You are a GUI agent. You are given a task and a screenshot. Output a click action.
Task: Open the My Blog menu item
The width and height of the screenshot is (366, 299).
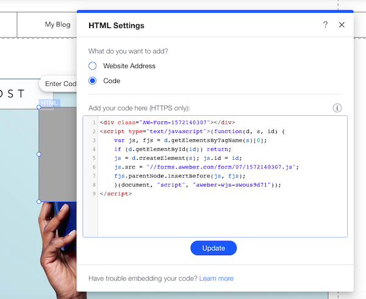click(57, 25)
